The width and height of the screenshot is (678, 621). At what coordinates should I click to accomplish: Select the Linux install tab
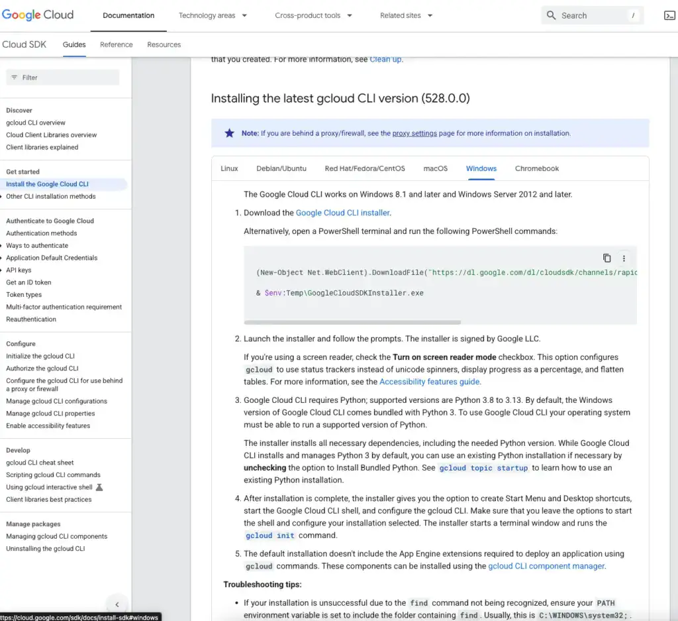[229, 168]
